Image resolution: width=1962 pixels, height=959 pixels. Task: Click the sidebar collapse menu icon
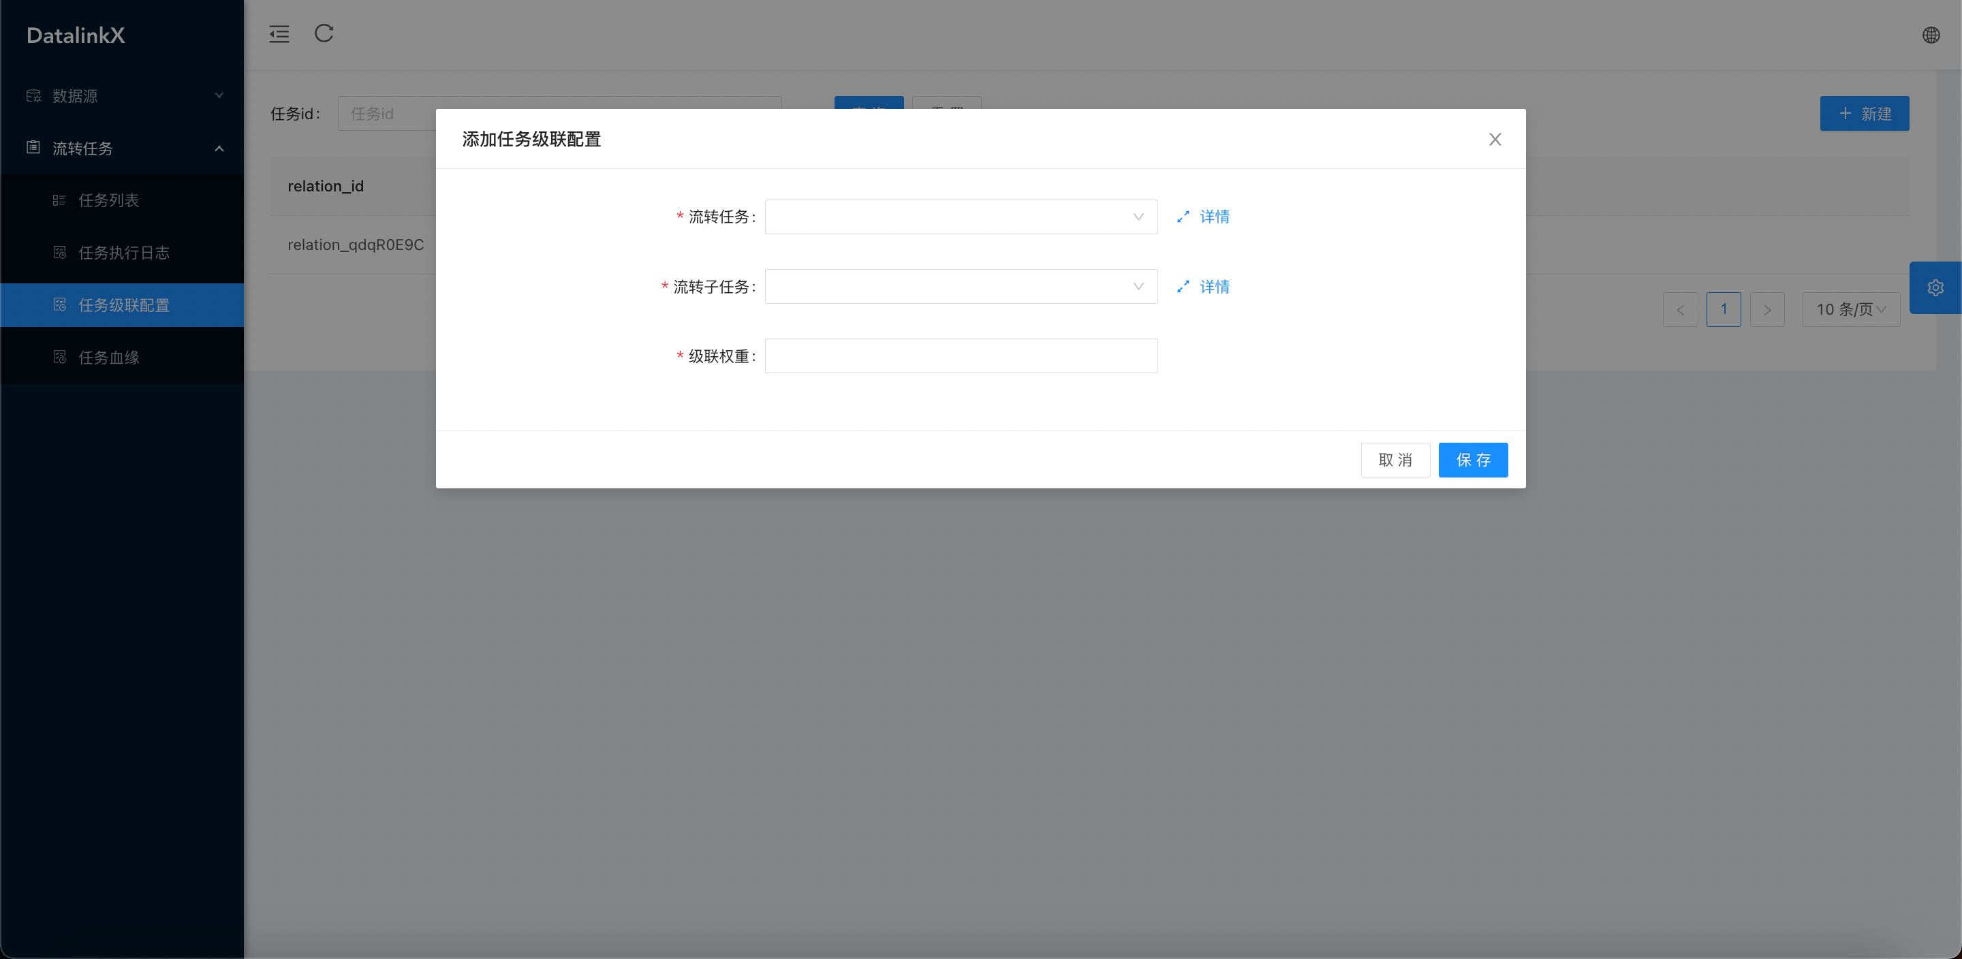click(279, 34)
